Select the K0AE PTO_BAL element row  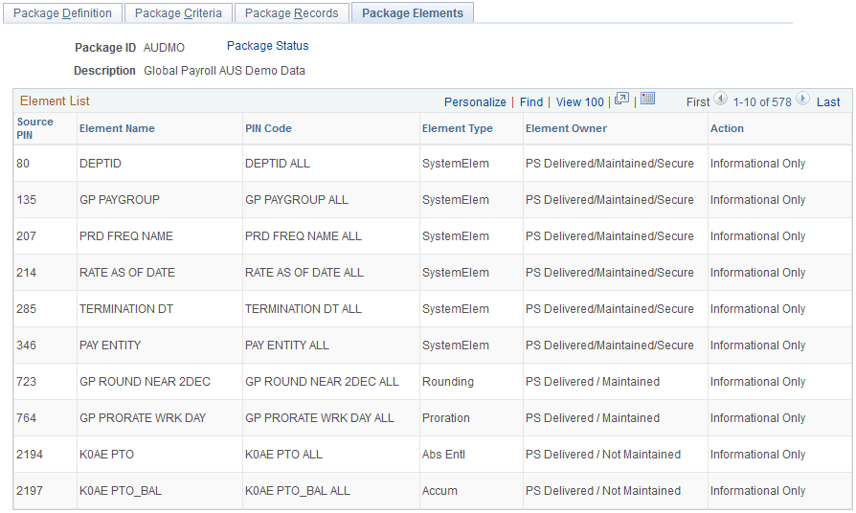tap(433, 491)
